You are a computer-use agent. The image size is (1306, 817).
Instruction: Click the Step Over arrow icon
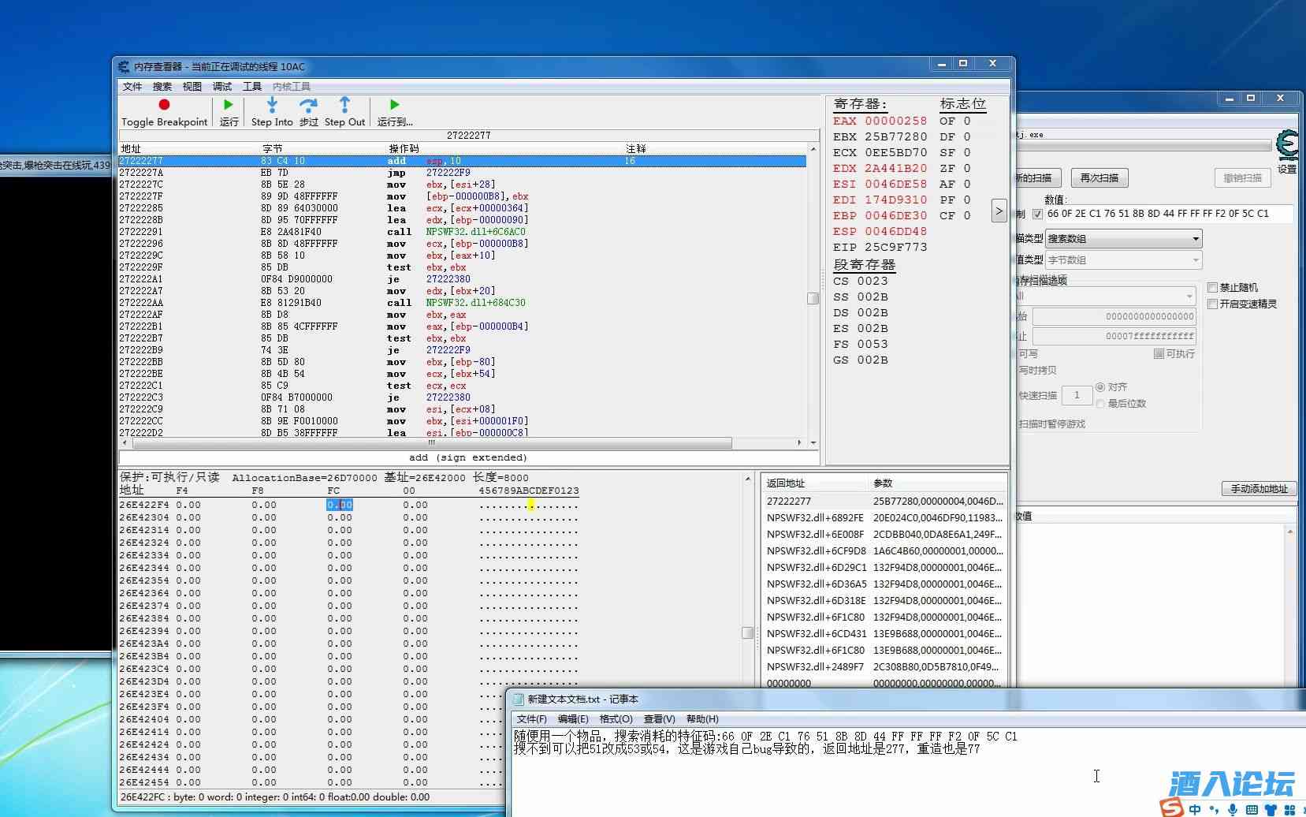pos(308,105)
